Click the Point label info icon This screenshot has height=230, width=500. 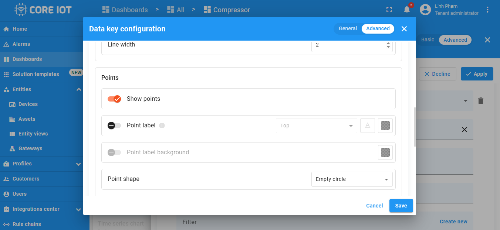tap(162, 126)
